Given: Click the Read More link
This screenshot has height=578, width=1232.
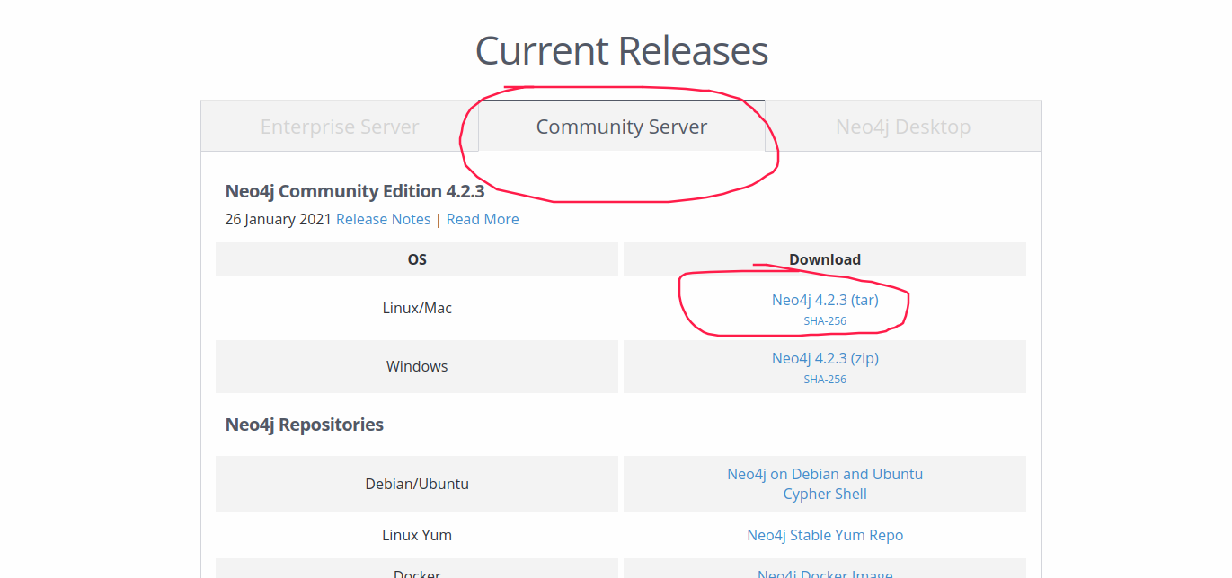Looking at the screenshot, I should click(x=482, y=219).
